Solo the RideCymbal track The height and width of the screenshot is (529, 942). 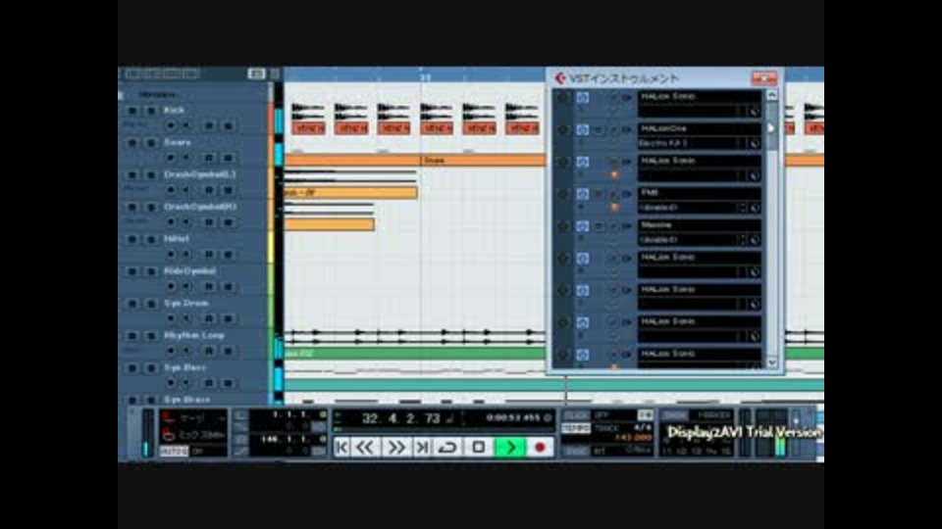[x=151, y=271]
